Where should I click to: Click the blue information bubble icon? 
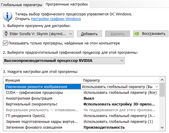click(7, 17)
